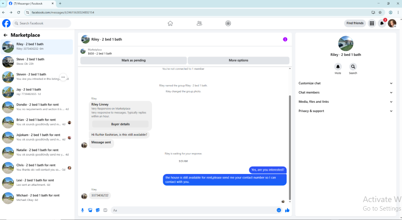
Task: Open Brian · 2 bed 1 bath for rent chat
Action: click(x=37, y=122)
